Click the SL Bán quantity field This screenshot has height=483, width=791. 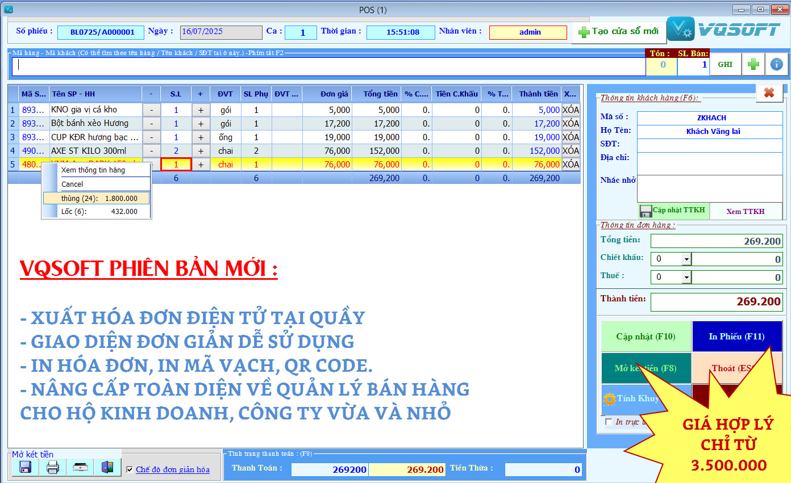pos(693,65)
